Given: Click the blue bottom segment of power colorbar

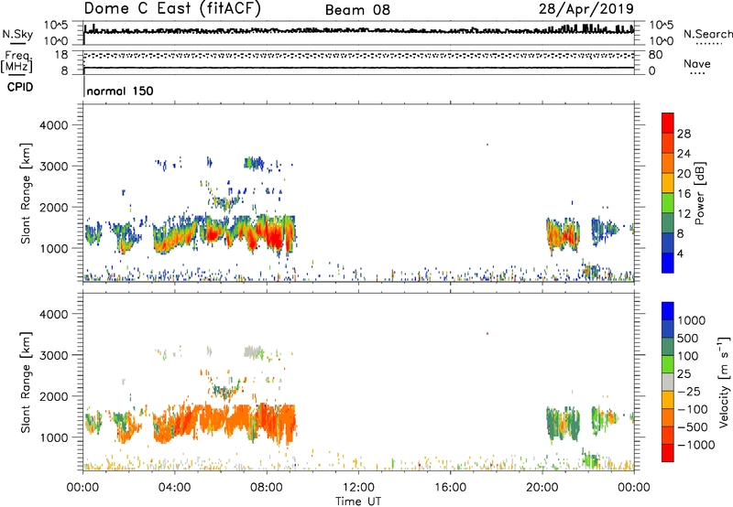Looking at the screenshot, I should [x=668, y=263].
